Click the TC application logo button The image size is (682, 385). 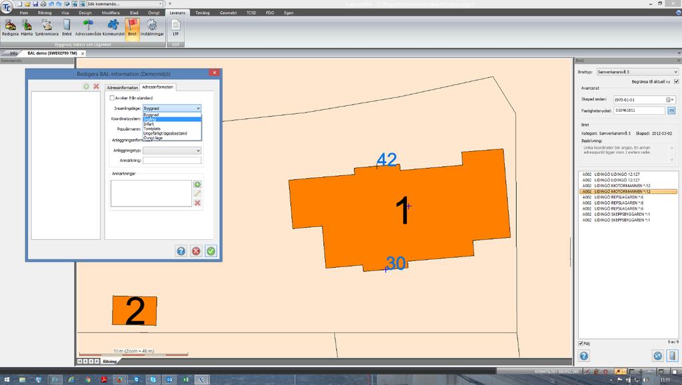pos(7,7)
